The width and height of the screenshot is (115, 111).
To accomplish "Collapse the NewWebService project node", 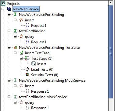I will [3, 9].
